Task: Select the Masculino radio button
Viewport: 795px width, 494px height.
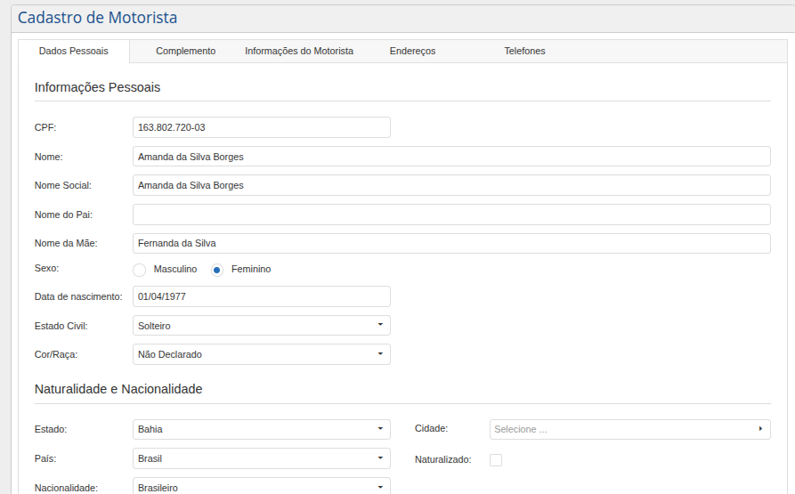Action: [x=139, y=270]
